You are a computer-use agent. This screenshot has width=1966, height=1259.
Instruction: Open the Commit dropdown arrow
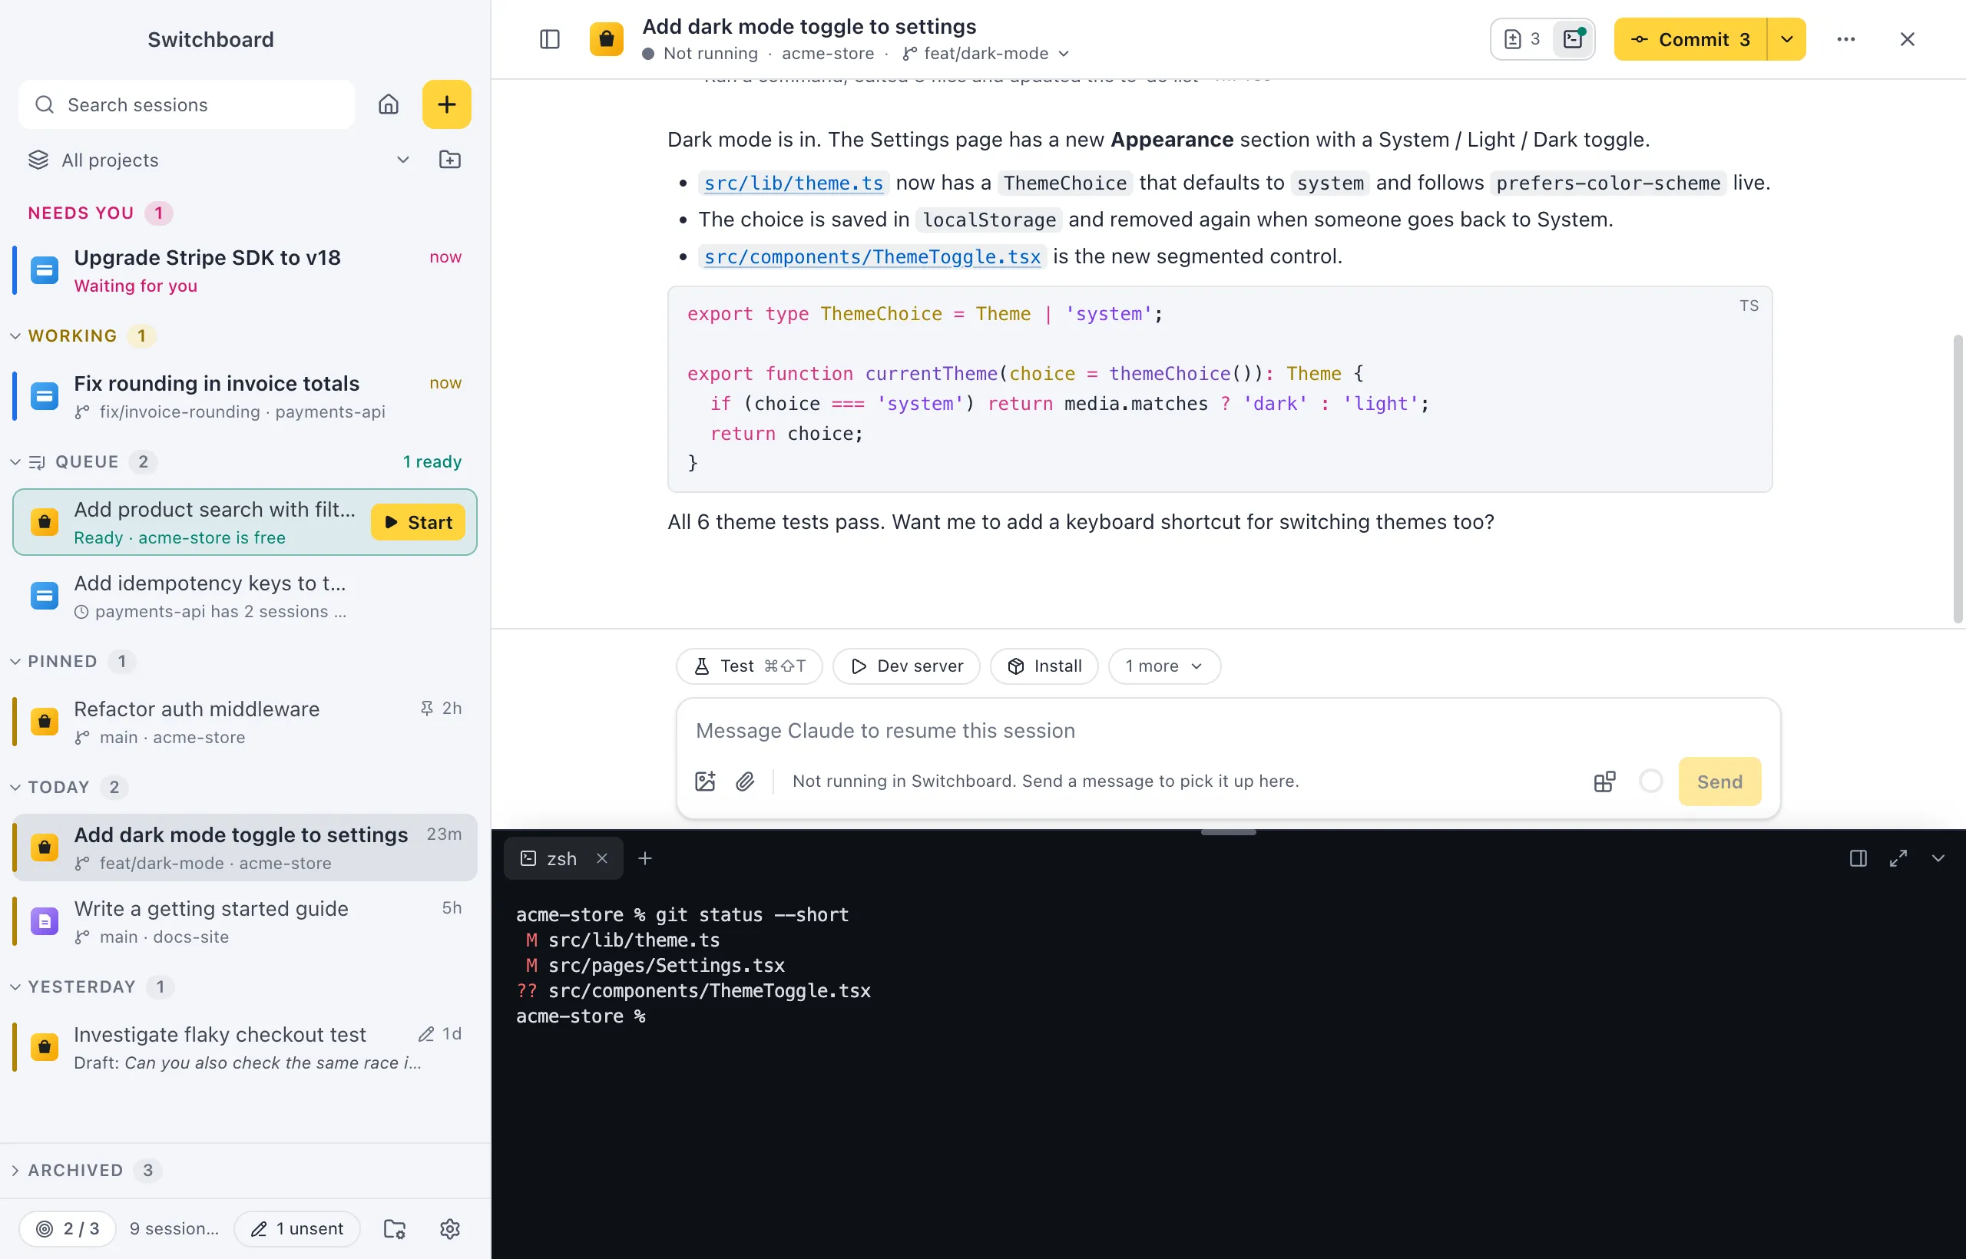click(1787, 39)
